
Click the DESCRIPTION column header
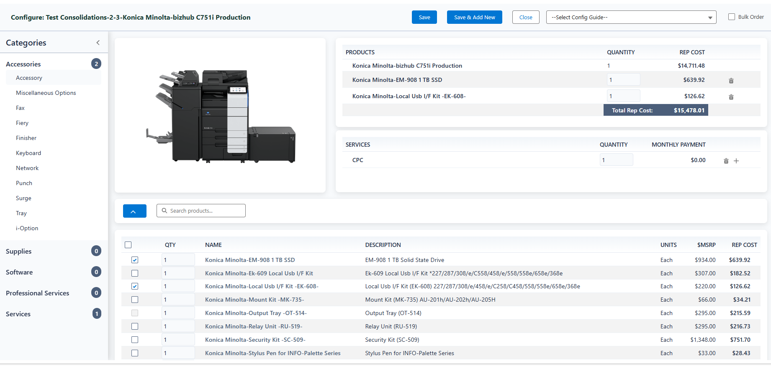click(383, 245)
